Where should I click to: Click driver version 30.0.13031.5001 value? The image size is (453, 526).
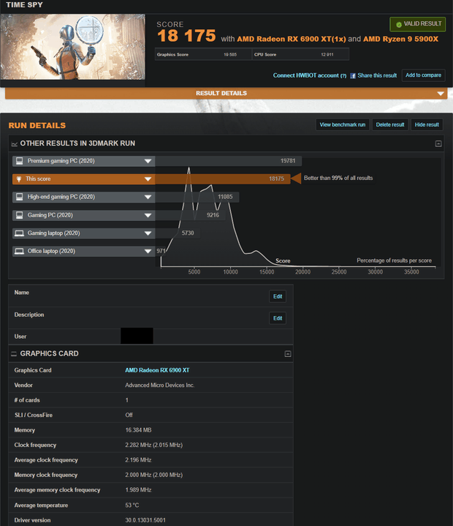(145, 520)
